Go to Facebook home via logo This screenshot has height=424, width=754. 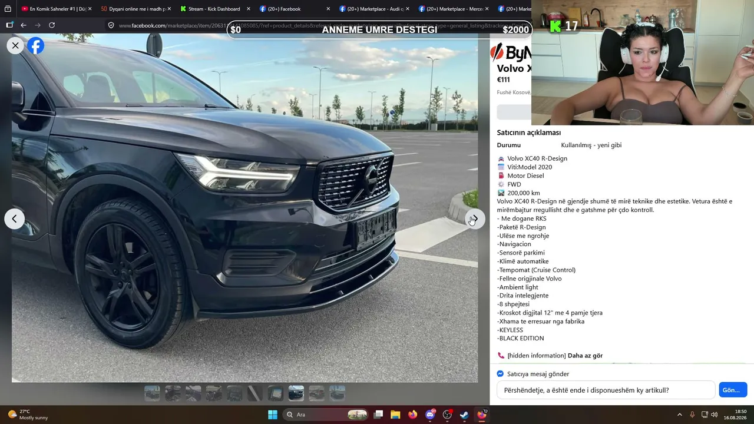[x=36, y=45]
